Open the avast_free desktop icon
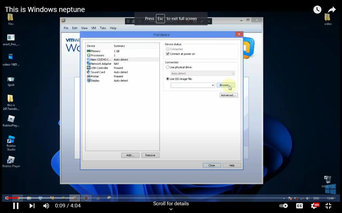342x213 pixels. click(11, 39)
